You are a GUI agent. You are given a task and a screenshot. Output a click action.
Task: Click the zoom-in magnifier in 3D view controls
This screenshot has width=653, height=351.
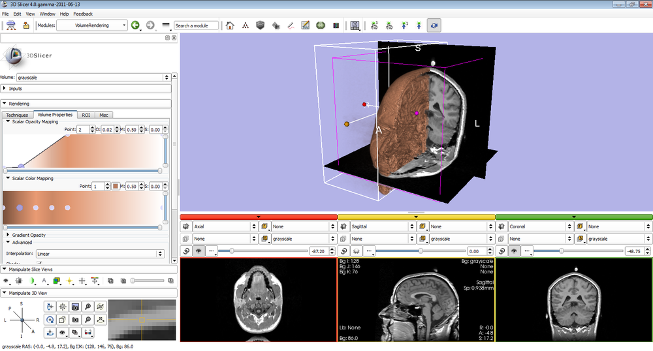click(87, 307)
